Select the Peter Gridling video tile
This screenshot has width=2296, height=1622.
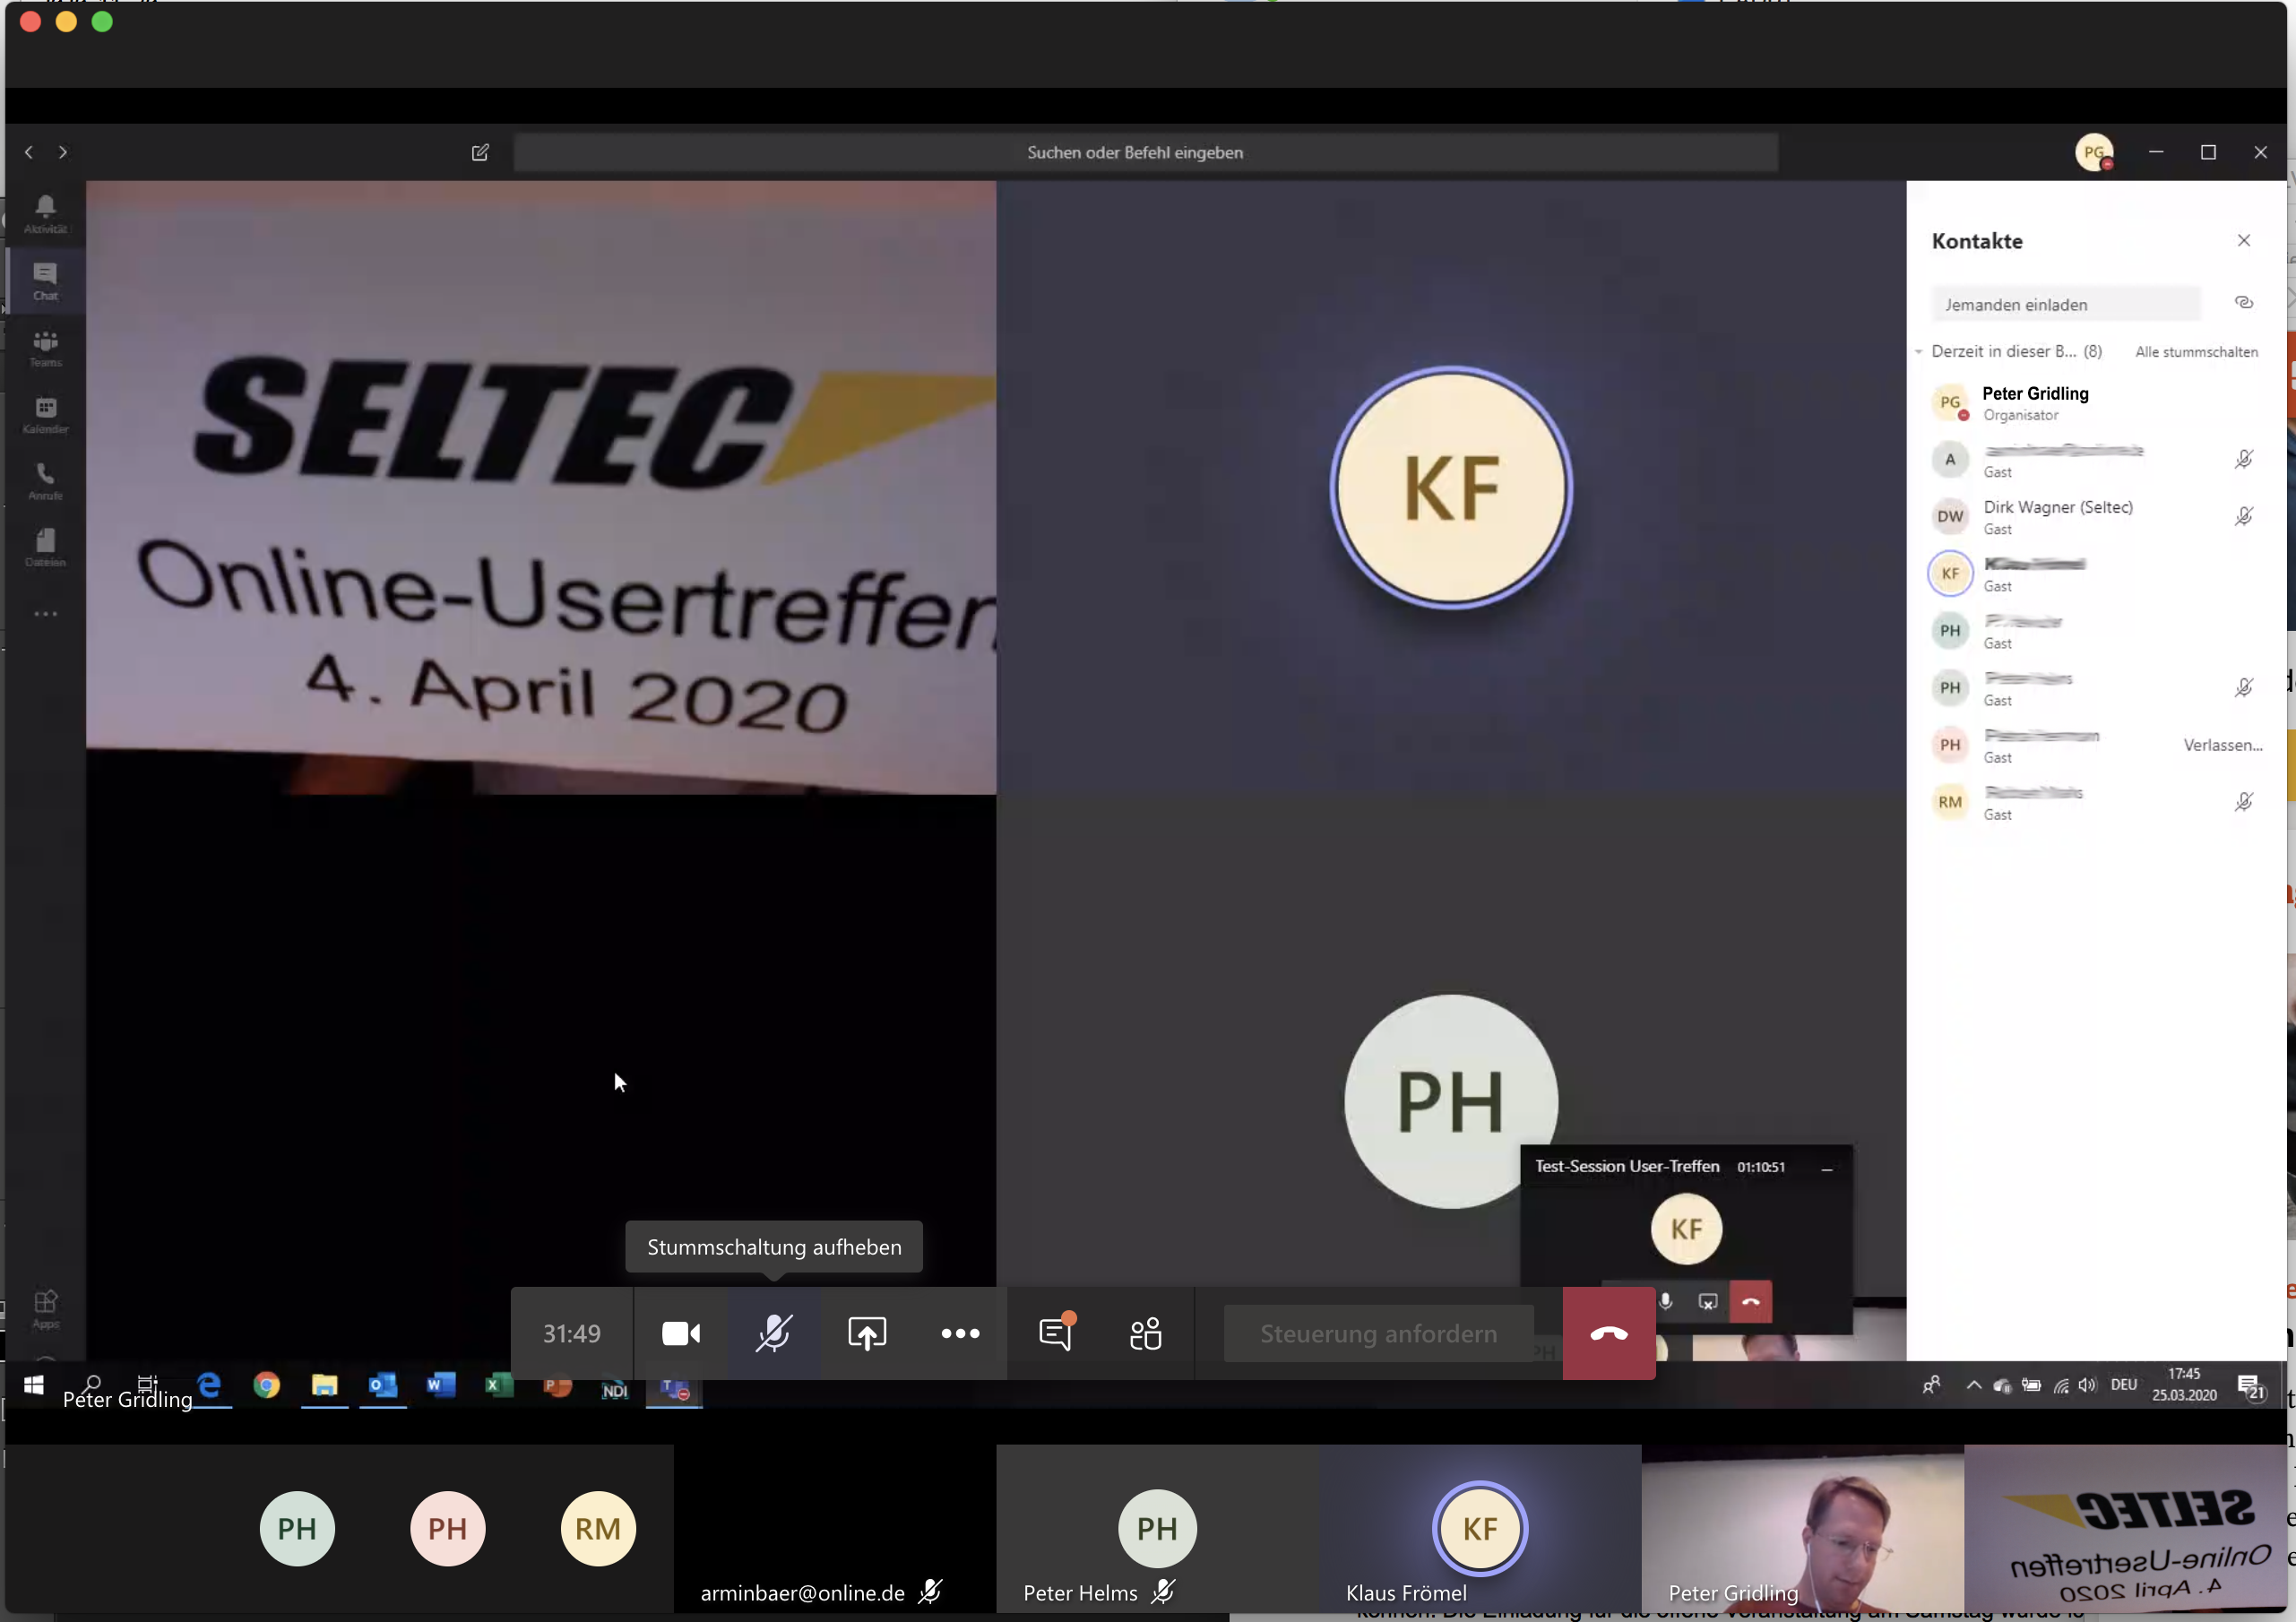pos(1803,1528)
